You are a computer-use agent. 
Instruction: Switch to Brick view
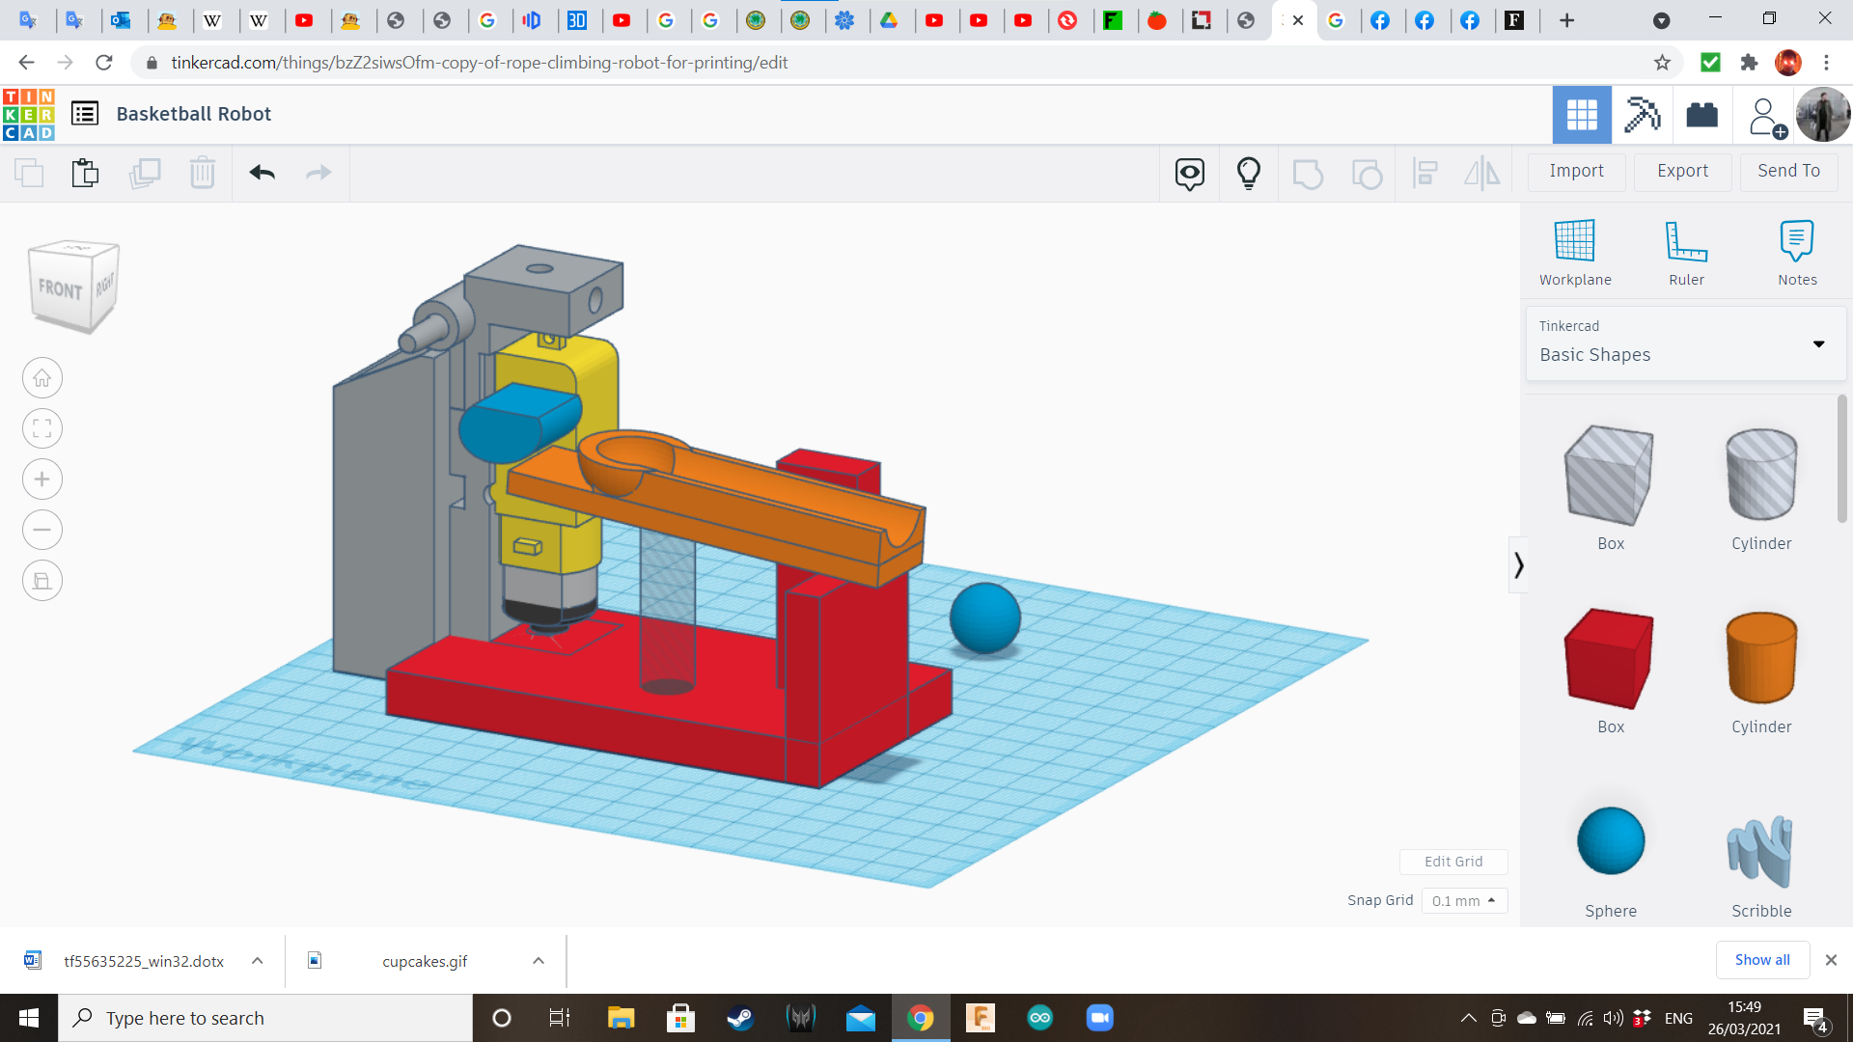(1701, 115)
